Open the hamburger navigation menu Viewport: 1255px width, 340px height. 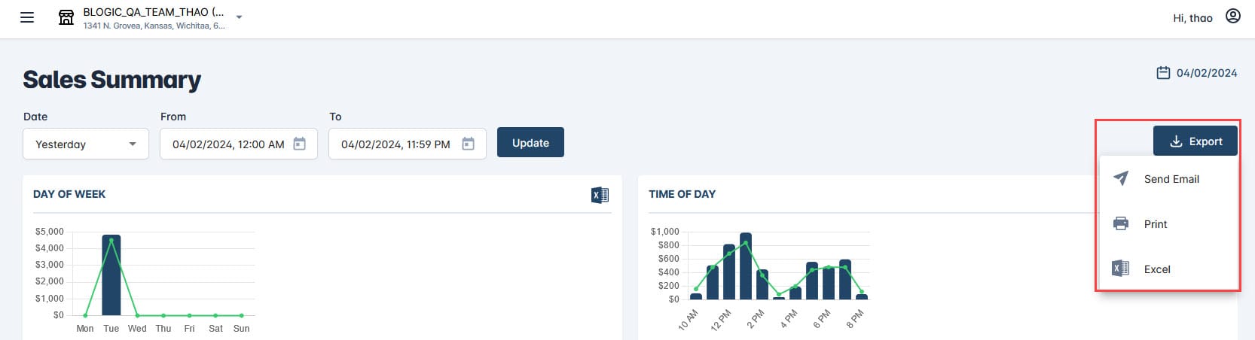[27, 17]
